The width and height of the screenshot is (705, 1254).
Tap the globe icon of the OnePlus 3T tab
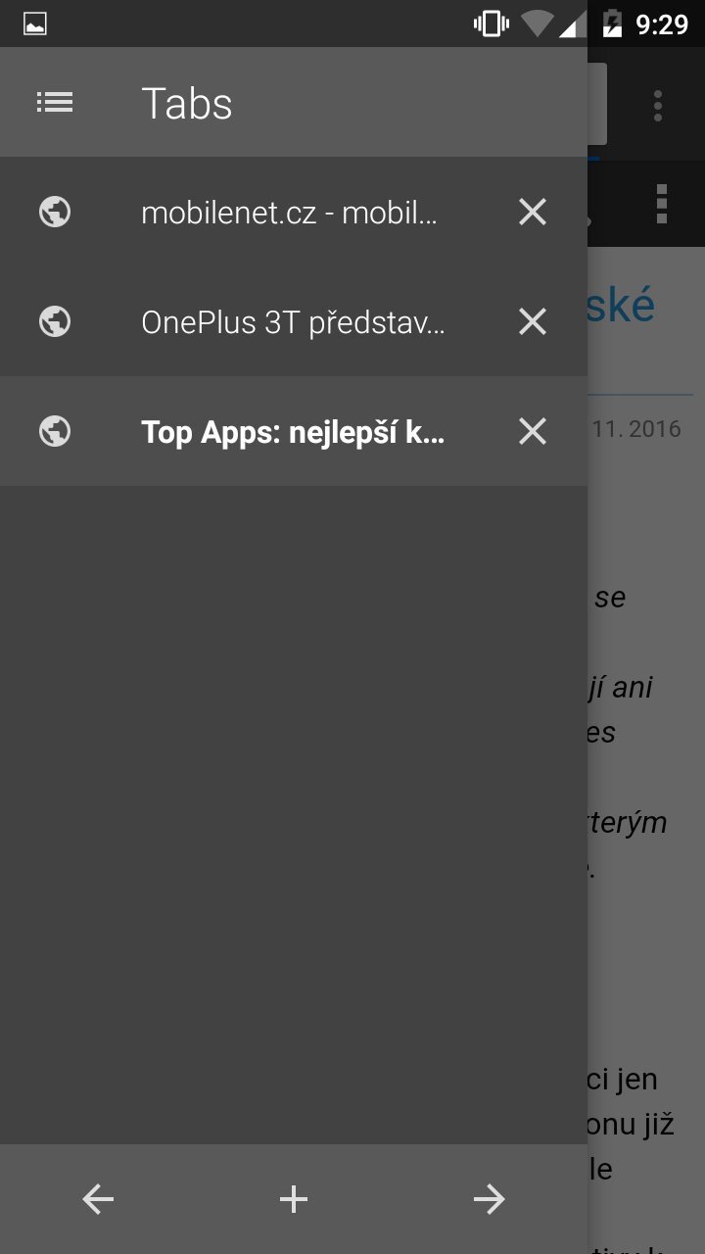[x=55, y=321]
